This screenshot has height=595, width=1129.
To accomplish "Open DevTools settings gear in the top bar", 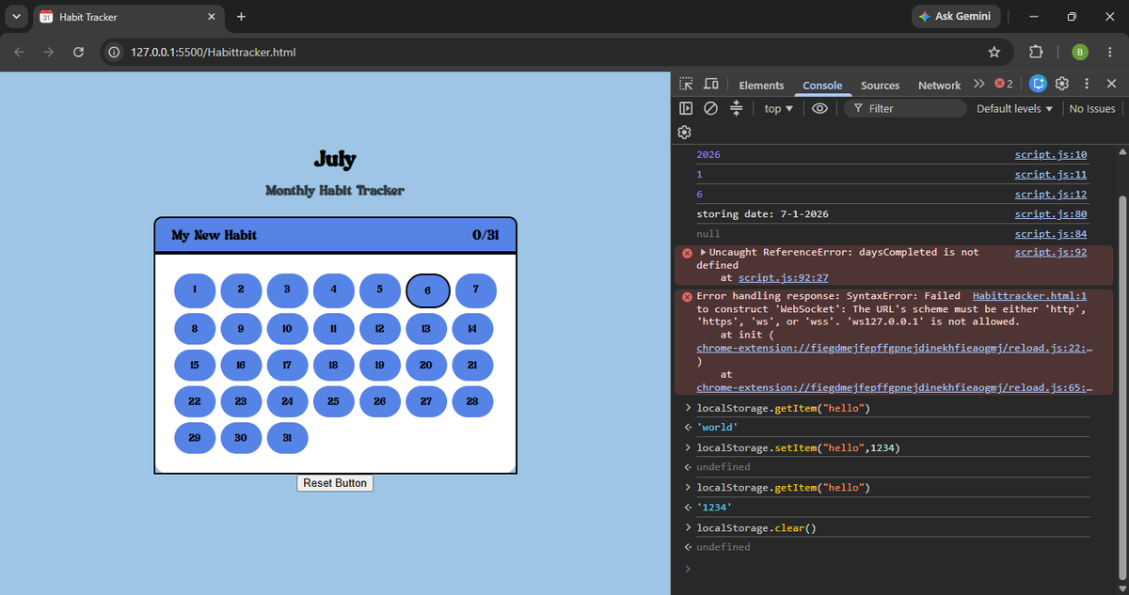I will click(1062, 84).
